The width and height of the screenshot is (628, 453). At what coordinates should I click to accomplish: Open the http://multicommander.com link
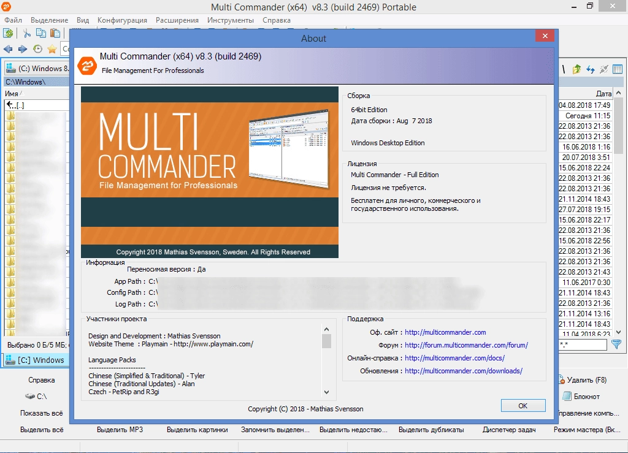(445, 332)
